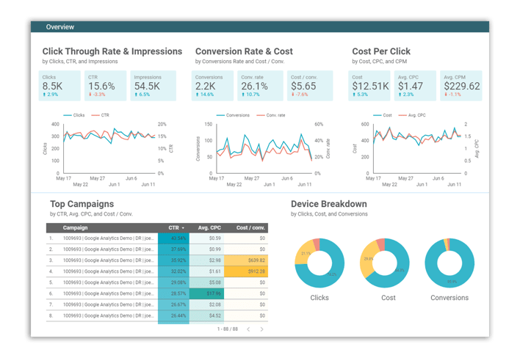Image resolution: width=520 pixels, height=358 pixels.
Task: Select the $2.08 Avg. CPC cell
Action: point(206,304)
